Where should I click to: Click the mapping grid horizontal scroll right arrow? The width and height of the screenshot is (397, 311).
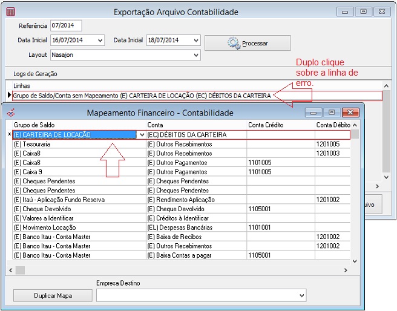point(346,270)
